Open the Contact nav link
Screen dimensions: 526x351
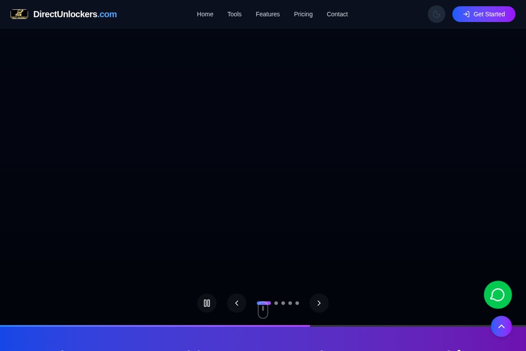337,14
